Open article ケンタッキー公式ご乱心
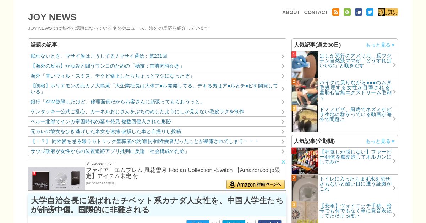426x223 pixels. pyautogui.click(x=137, y=111)
